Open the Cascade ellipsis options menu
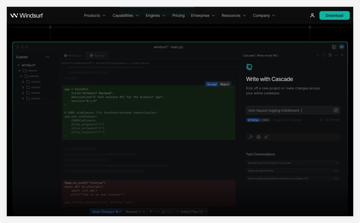Image resolution: width=360 pixels, height=223 pixels. (336, 55)
